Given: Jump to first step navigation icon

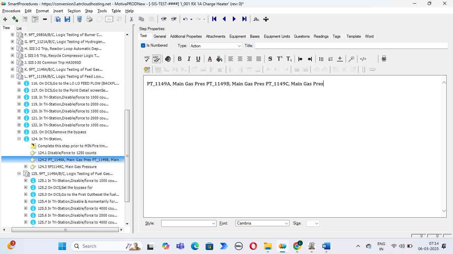Looking at the screenshot, I should click(x=214, y=19).
